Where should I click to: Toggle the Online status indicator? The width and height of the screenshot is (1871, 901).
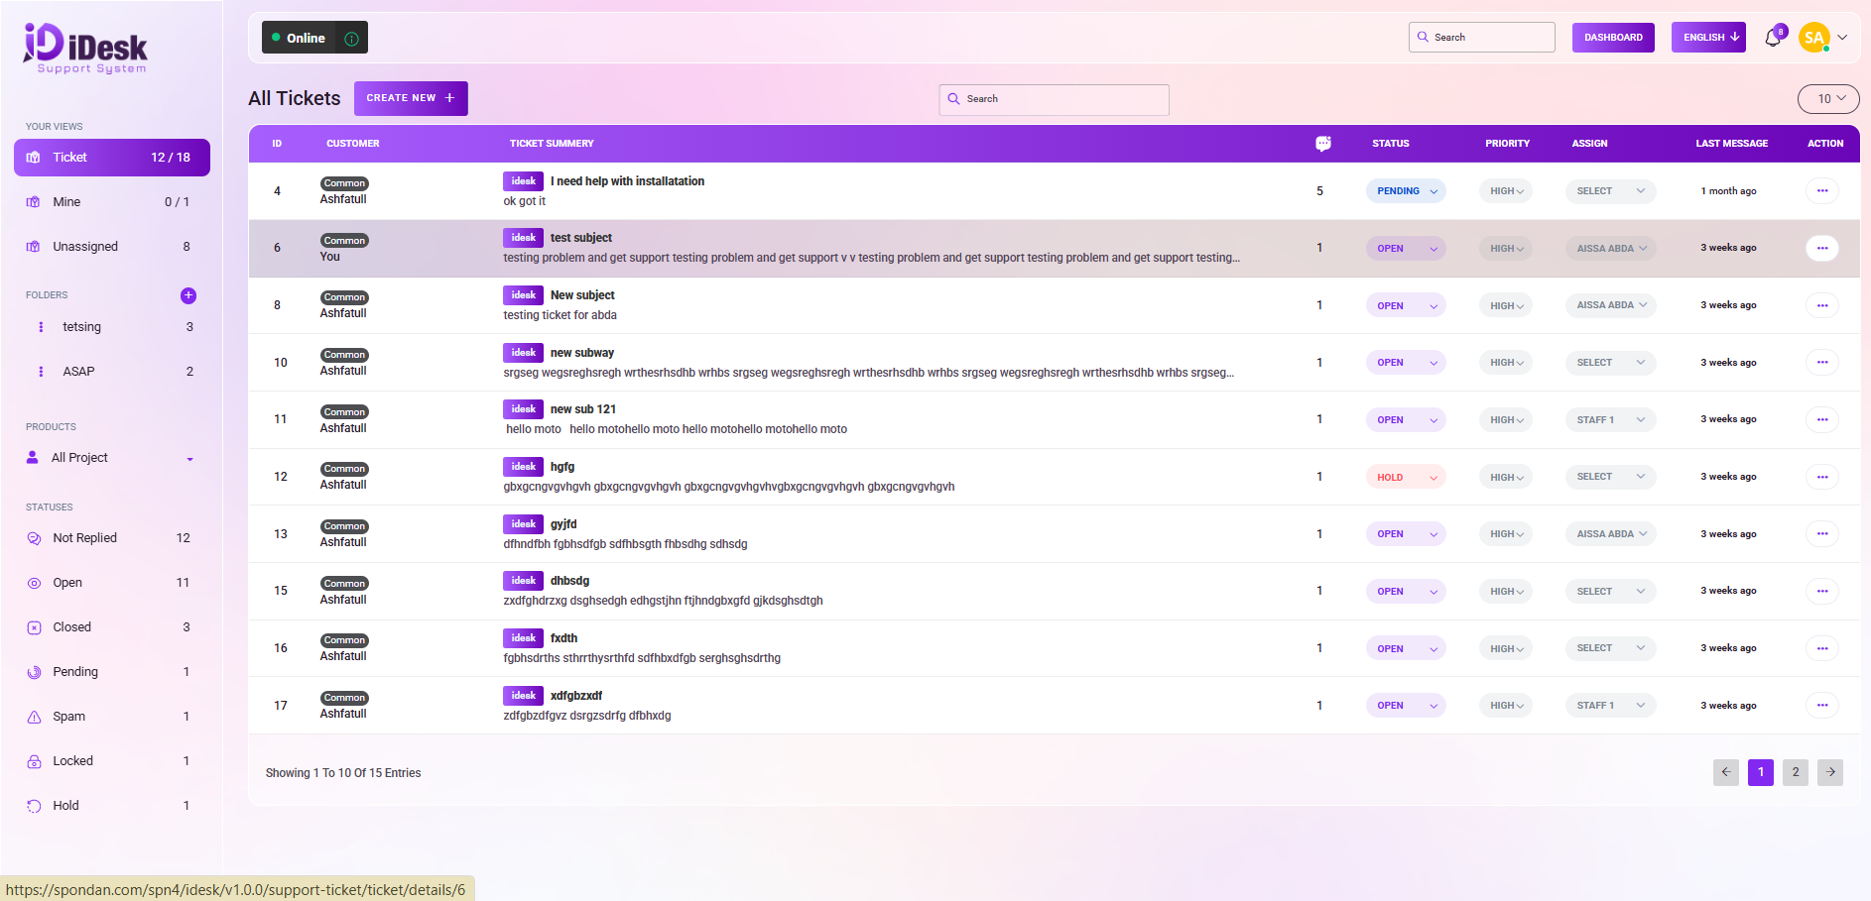point(299,38)
